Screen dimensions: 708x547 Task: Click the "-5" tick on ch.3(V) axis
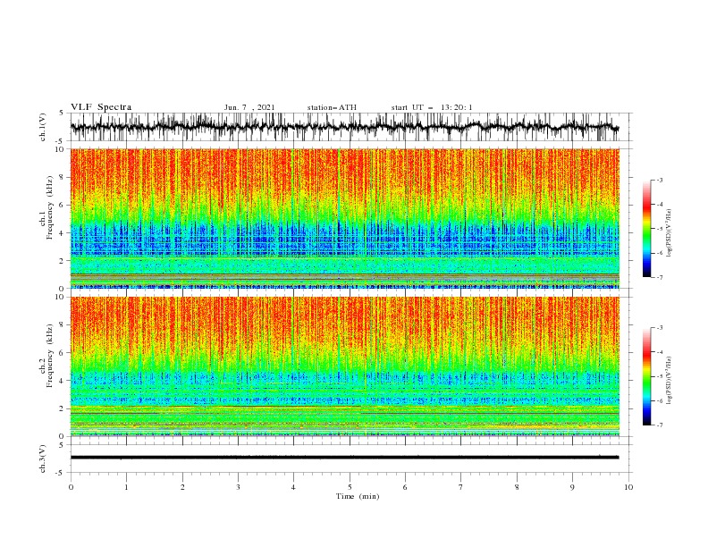point(61,473)
